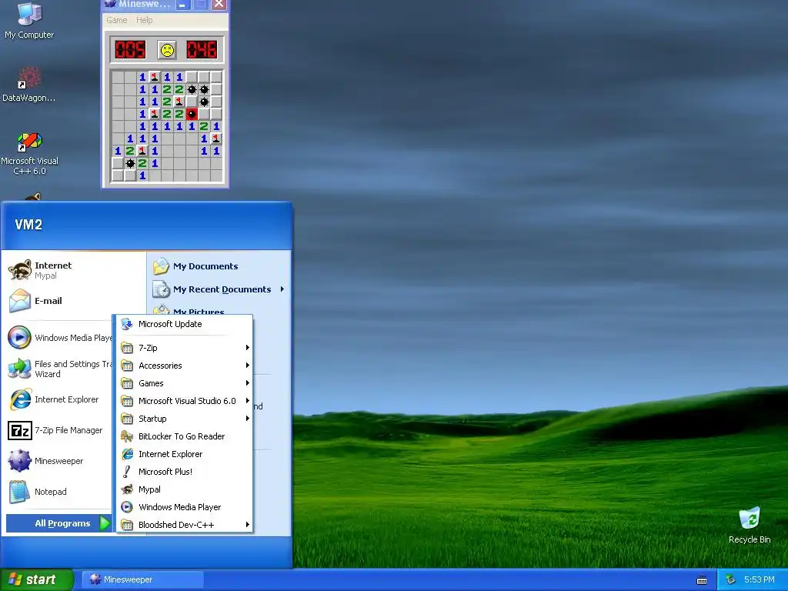Expand the Bloodshed Dev-C++ folder

[x=185, y=525]
